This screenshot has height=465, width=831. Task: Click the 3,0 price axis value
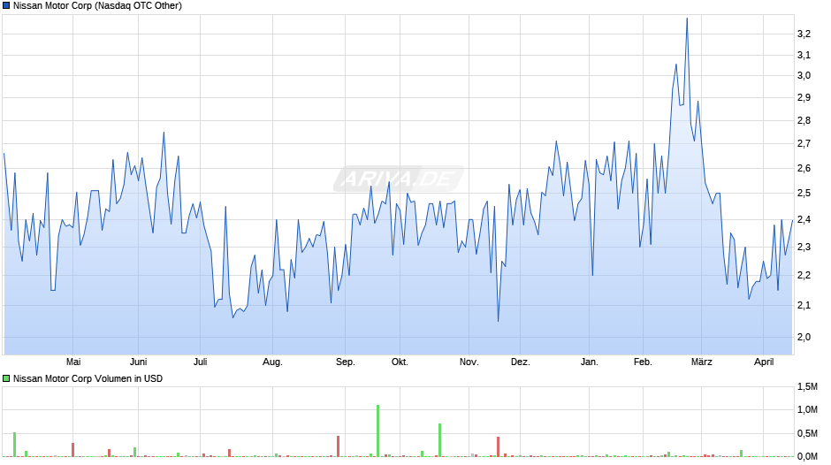(x=804, y=75)
